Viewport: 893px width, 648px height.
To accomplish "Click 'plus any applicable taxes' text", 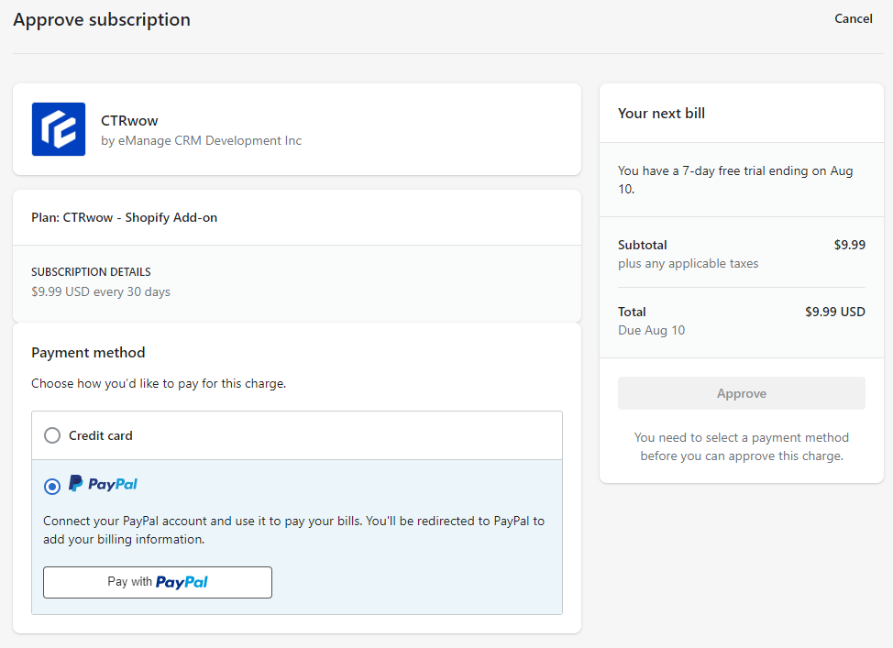I will coord(688,264).
